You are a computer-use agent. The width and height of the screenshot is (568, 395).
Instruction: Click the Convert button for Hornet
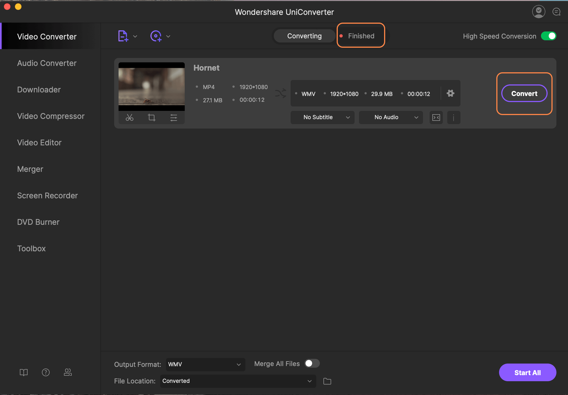click(524, 94)
